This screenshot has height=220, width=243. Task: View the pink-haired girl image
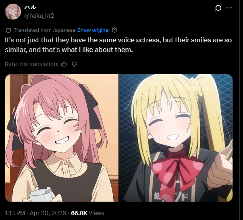point(62,138)
